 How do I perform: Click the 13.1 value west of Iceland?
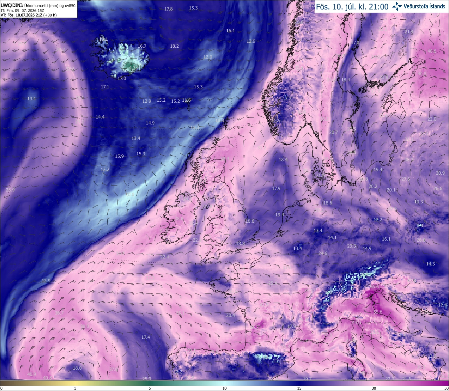(32, 99)
